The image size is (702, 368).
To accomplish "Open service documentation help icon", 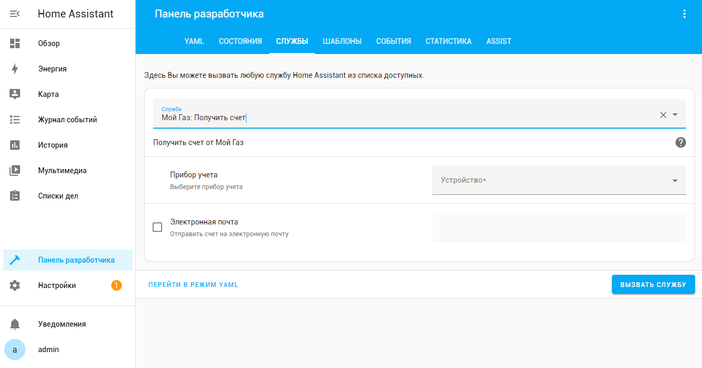I will [681, 142].
